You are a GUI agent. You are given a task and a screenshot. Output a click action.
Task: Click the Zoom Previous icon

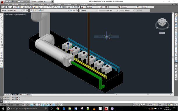[57, 7]
